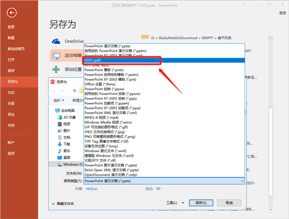Choose 大纲/RTF 文件 (*.rtf)
Viewport: 289px width, 219px height.
coord(164,161)
